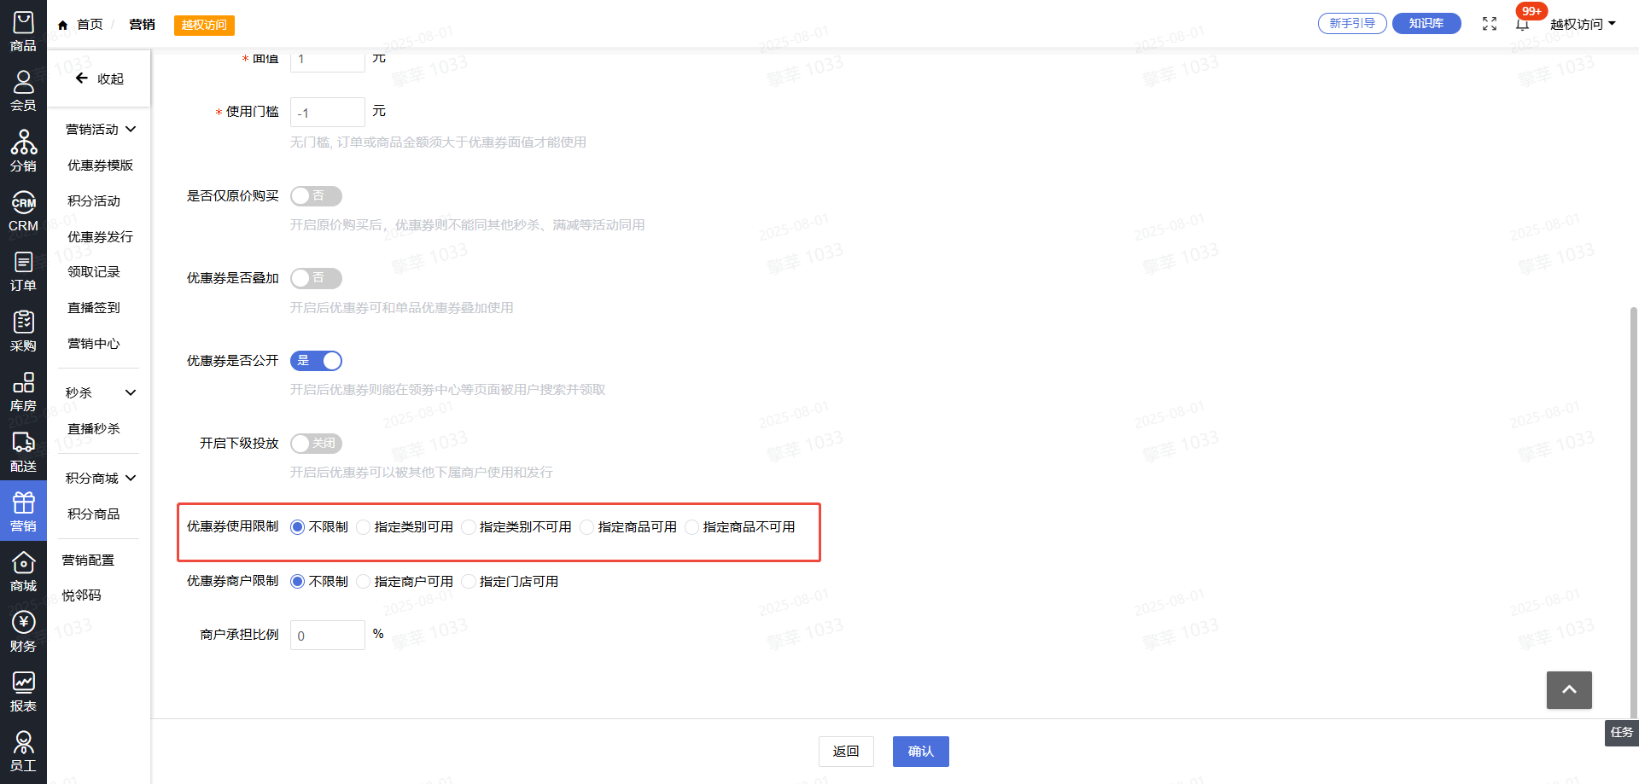Screen dimensions: 1639x784
Task: Enable the 是否仅原价购买 switch
Action: pyautogui.click(x=316, y=196)
